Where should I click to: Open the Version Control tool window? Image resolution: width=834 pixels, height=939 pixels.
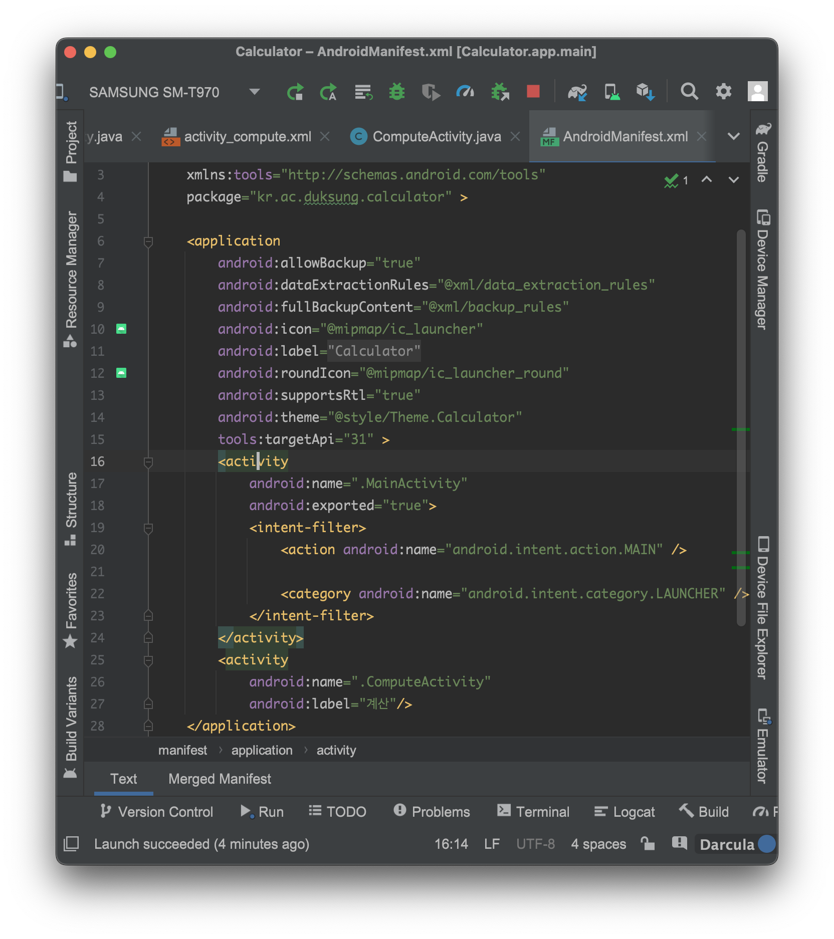point(157,812)
